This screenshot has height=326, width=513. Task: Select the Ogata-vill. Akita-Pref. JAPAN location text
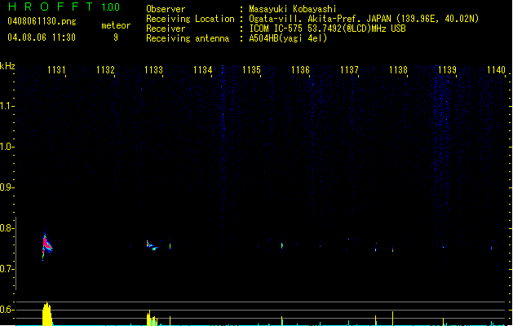pyautogui.click(x=364, y=19)
